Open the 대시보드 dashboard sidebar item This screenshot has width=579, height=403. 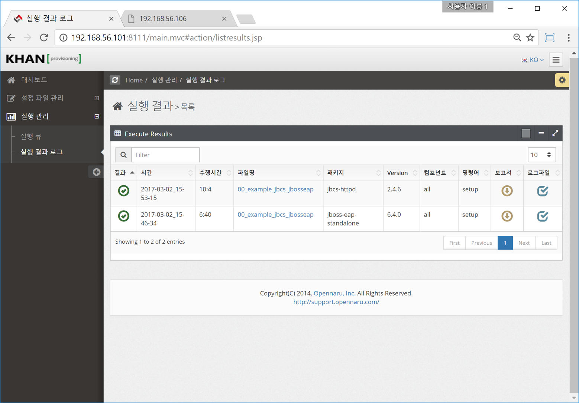pos(34,80)
